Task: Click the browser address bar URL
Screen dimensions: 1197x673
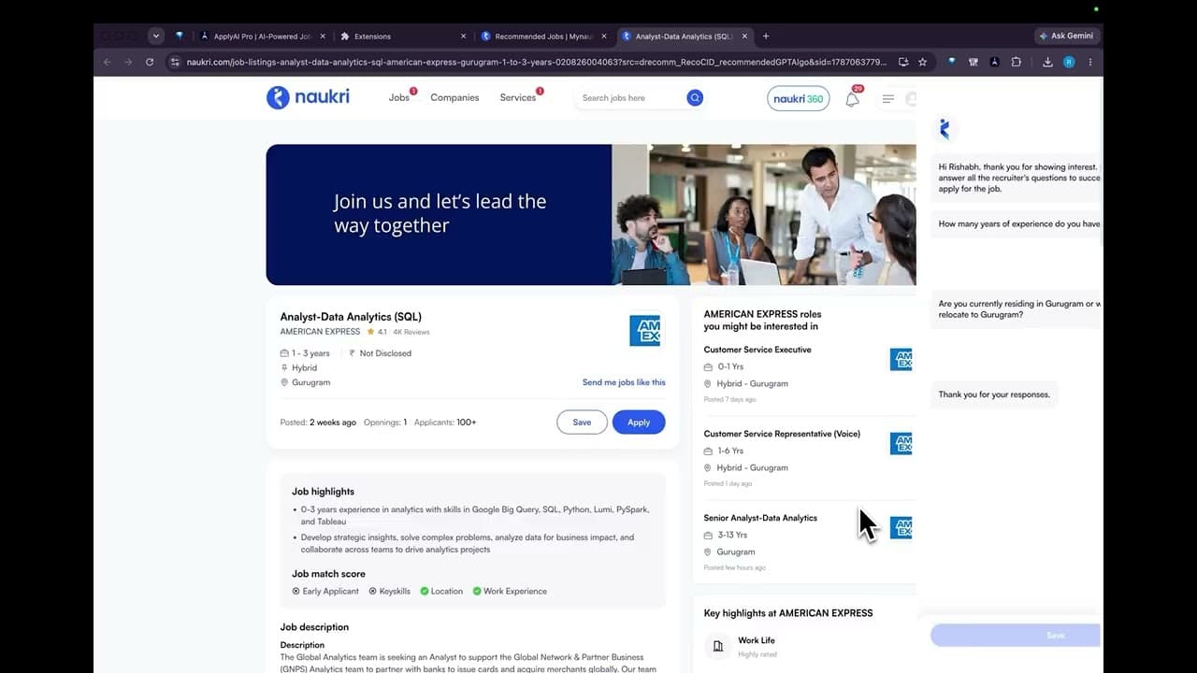Action: 536,62
